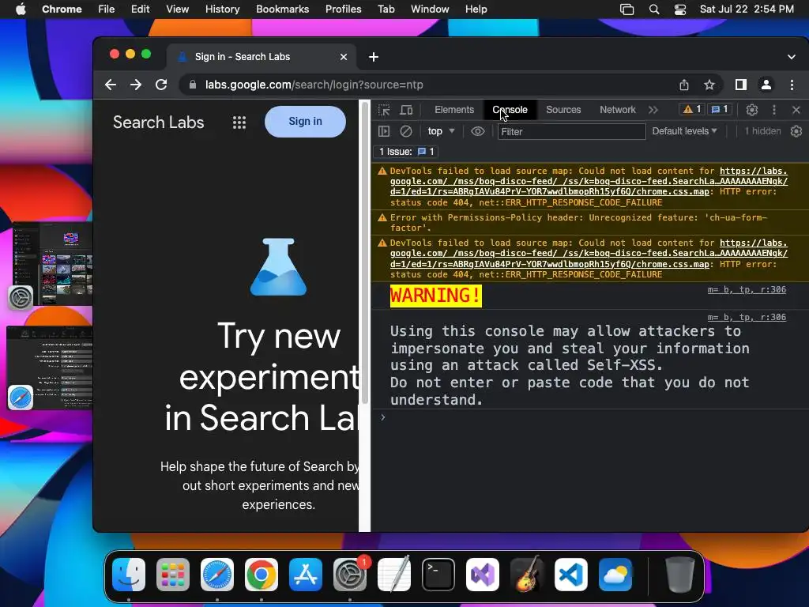This screenshot has height=607, width=809.
Task: Open the View menu
Action: click(177, 9)
